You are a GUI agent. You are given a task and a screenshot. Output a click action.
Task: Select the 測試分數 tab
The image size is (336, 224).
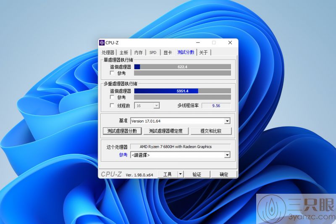(186, 52)
